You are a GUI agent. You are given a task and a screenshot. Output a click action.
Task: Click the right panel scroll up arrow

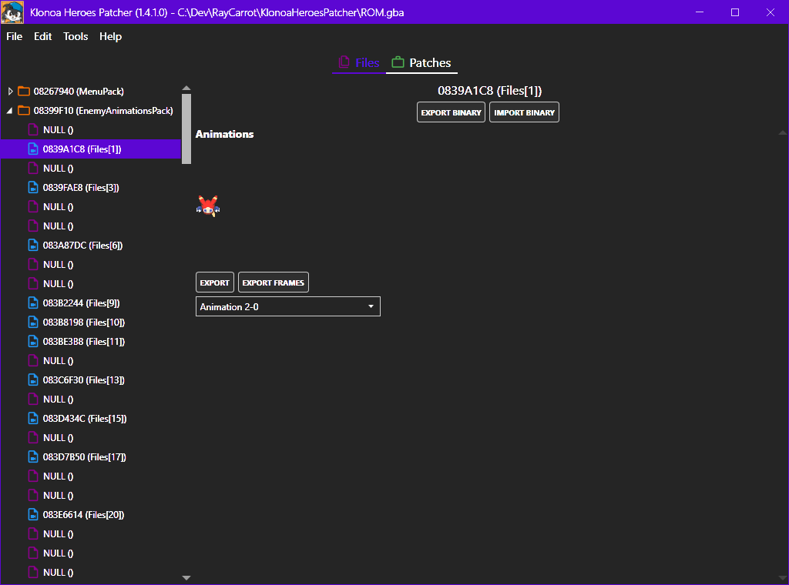pyautogui.click(x=783, y=132)
